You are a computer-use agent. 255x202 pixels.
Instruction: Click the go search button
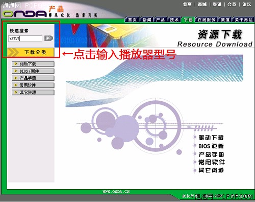pyautogui.click(x=48, y=38)
